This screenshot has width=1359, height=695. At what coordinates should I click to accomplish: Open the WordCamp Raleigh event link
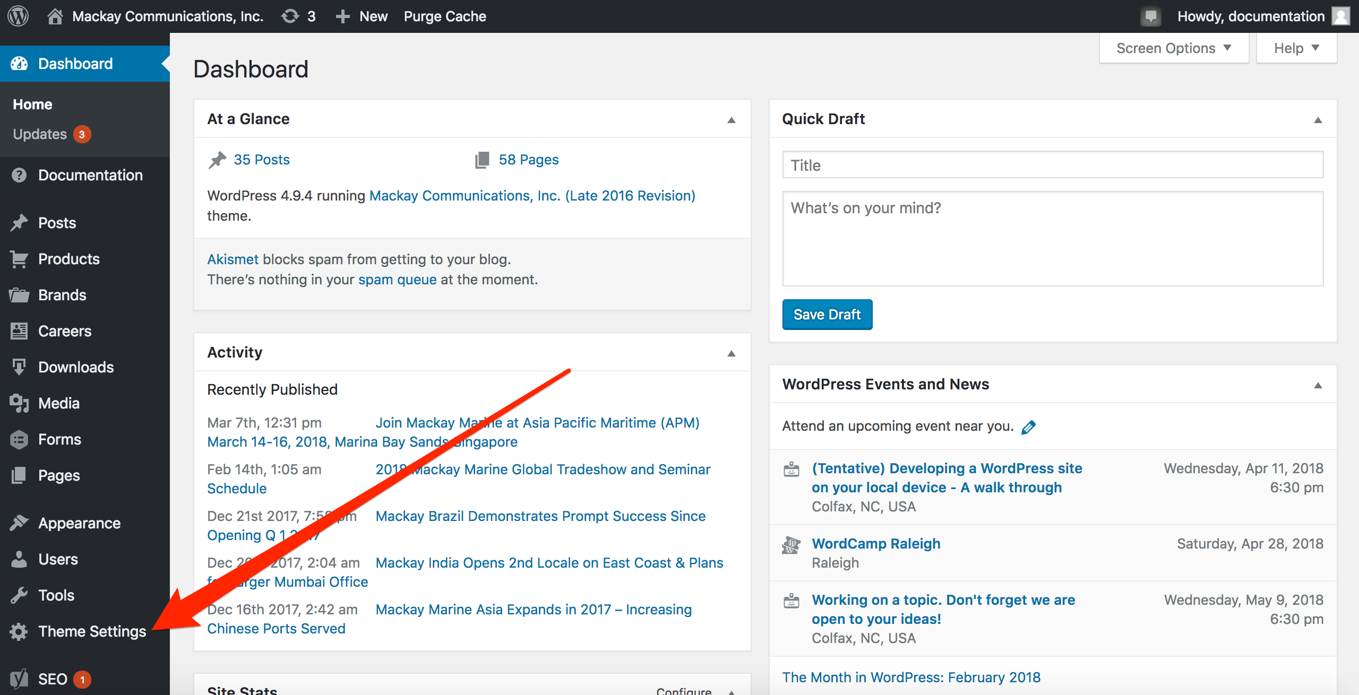876,544
